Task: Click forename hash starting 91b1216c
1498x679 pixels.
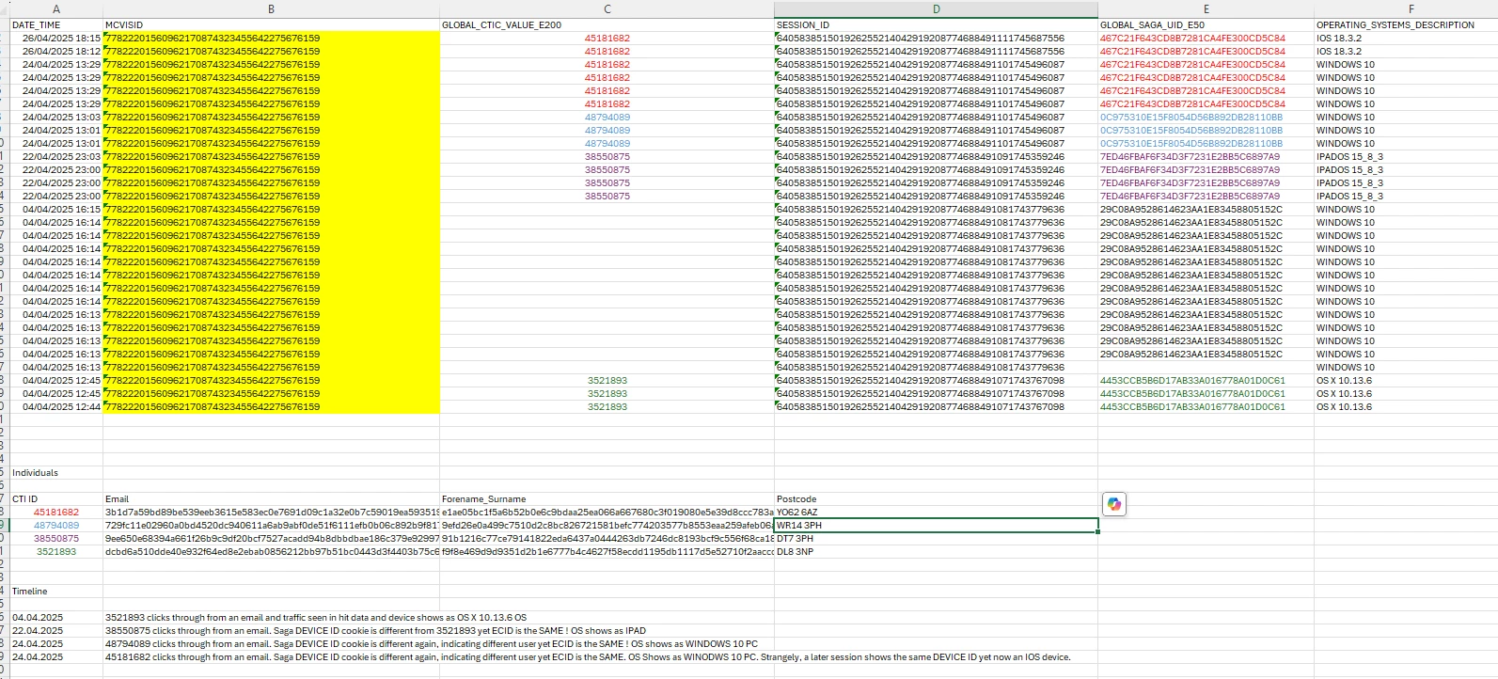Action: pyautogui.click(x=607, y=539)
